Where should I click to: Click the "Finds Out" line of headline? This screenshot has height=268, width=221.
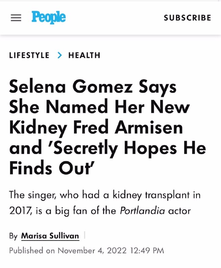(52, 168)
